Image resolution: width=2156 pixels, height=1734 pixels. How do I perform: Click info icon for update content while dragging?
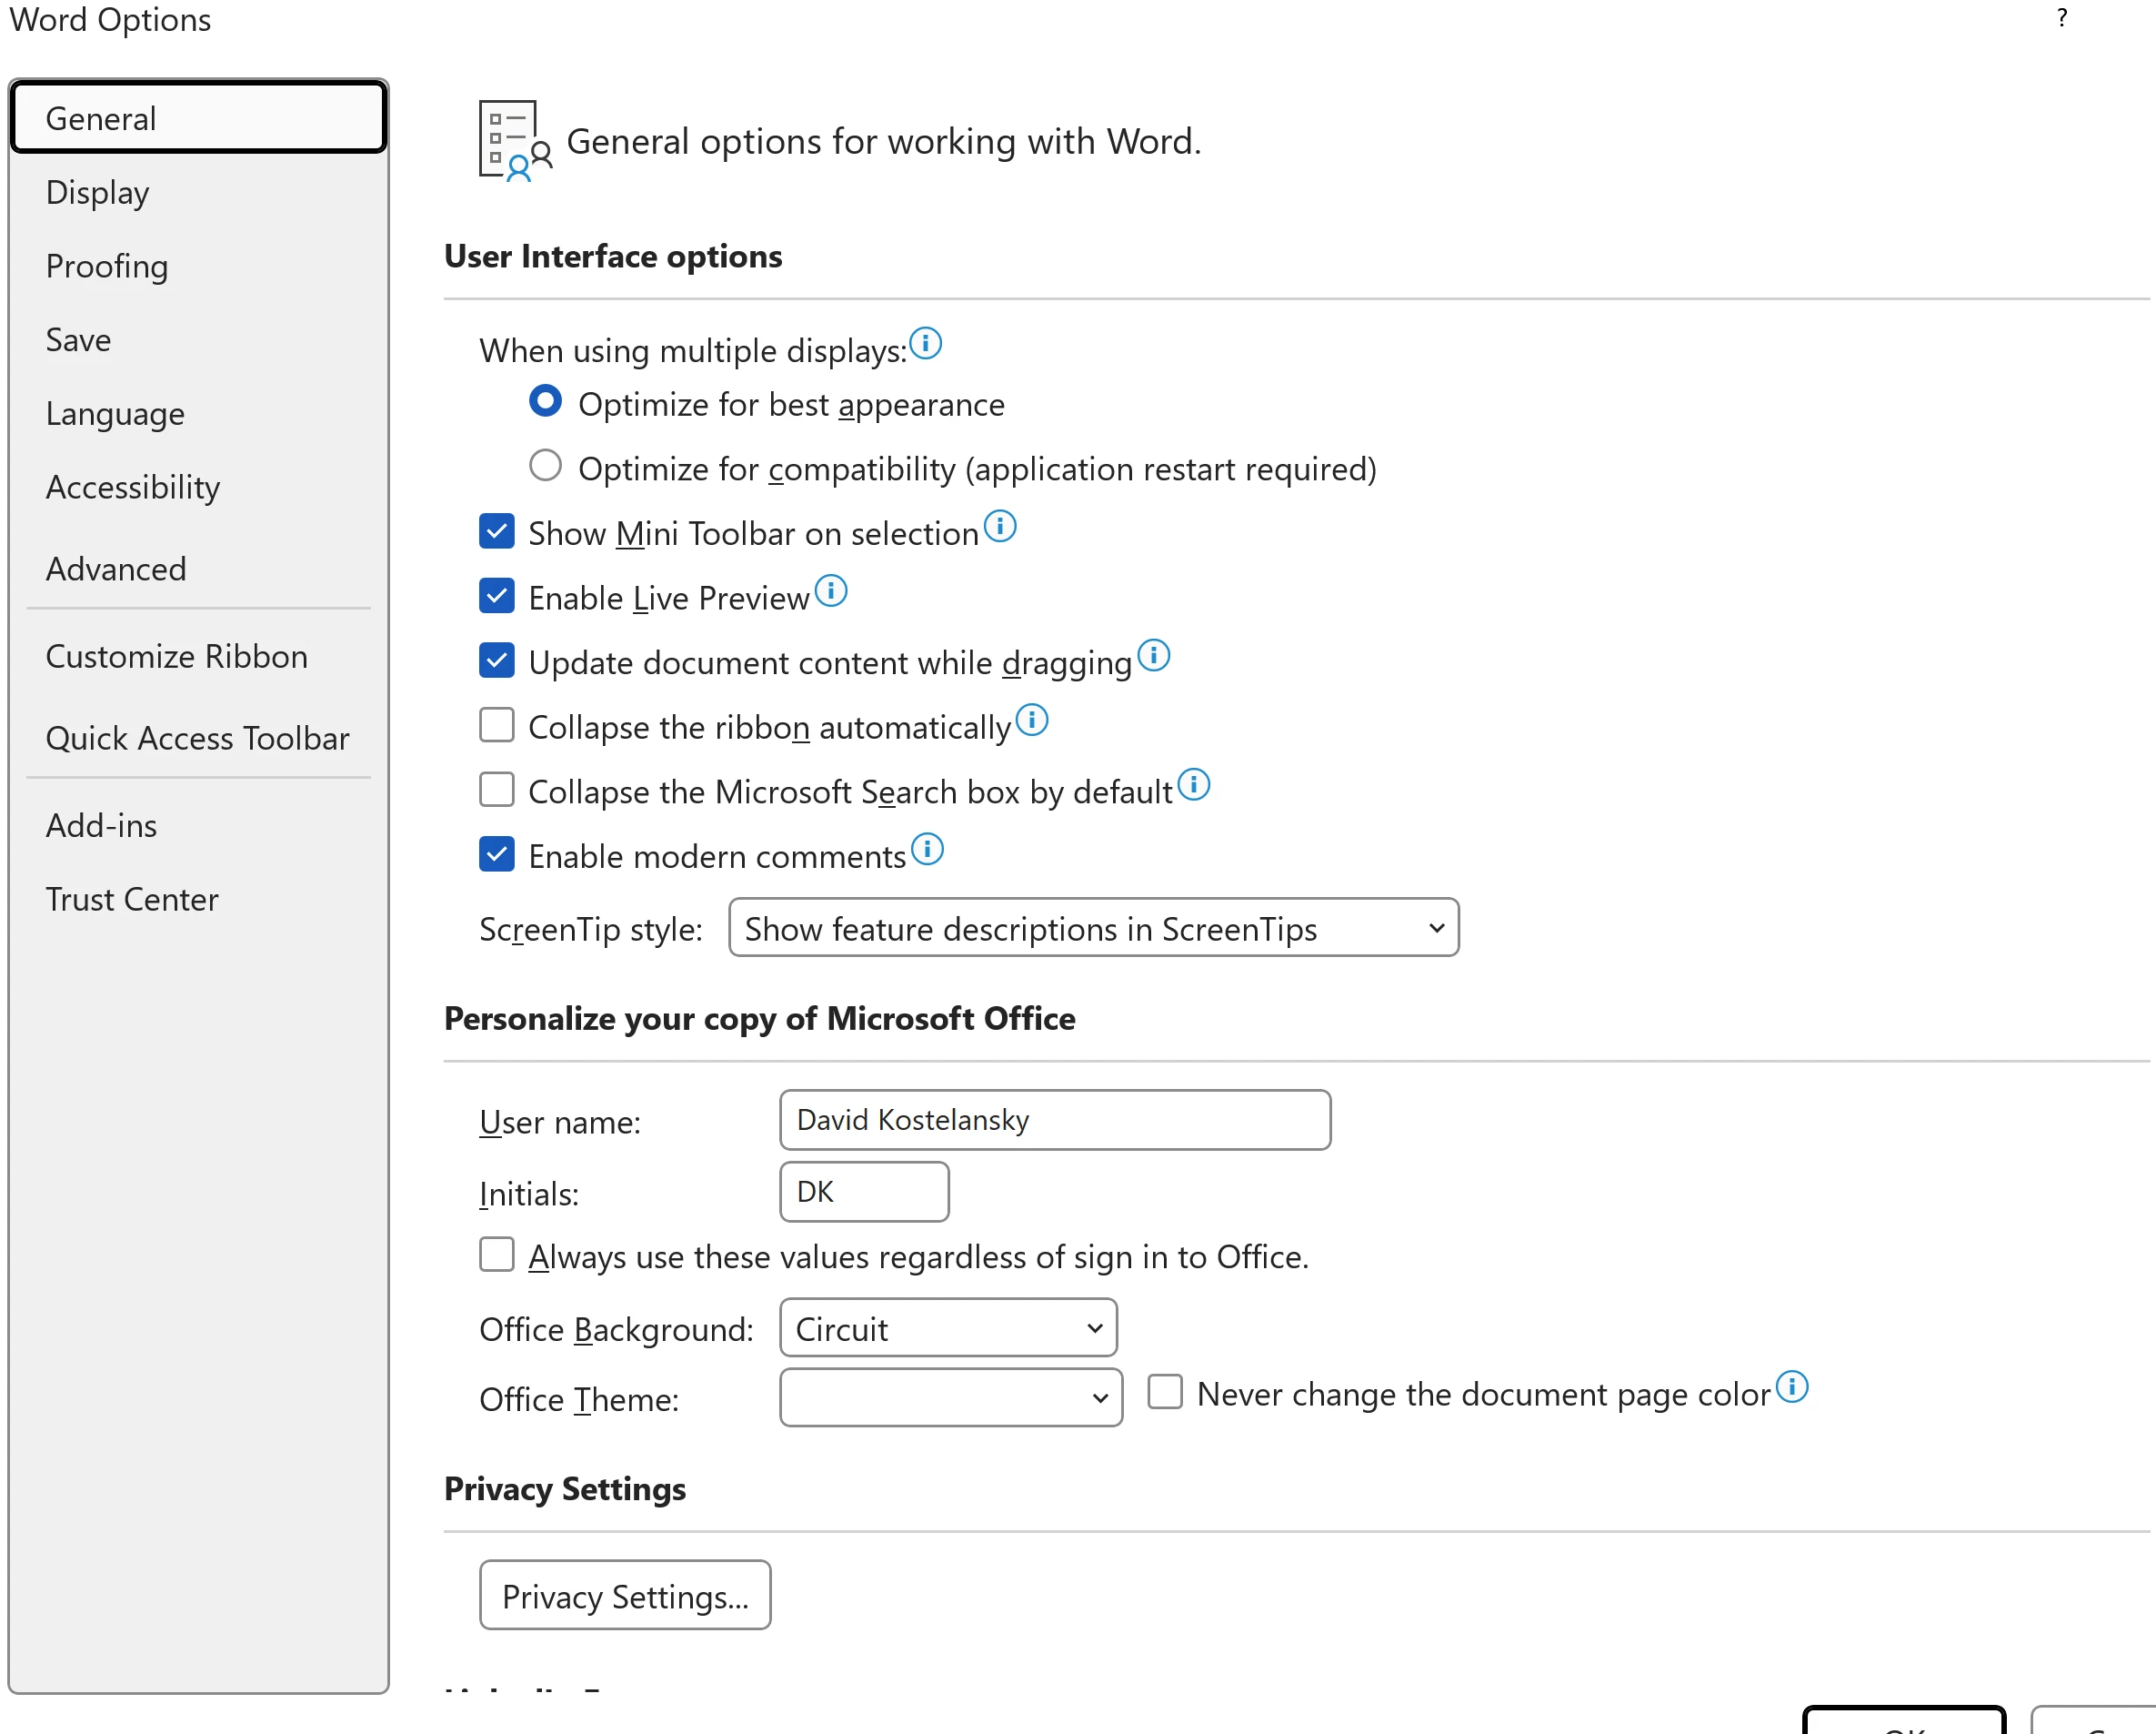click(x=1153, y=654)
